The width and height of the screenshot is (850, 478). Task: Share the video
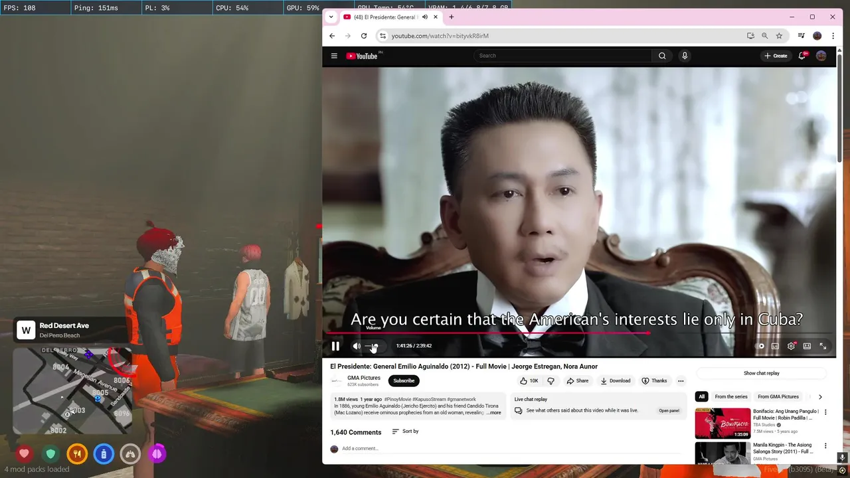(577, 381)
